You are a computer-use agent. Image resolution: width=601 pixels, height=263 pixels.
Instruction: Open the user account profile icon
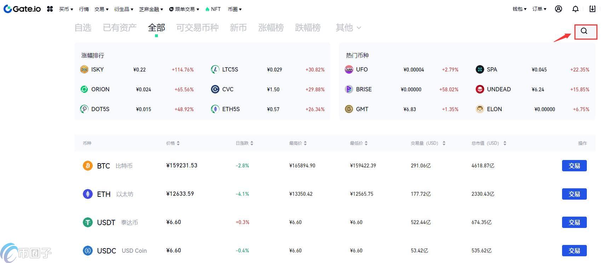tap(559, 9)
